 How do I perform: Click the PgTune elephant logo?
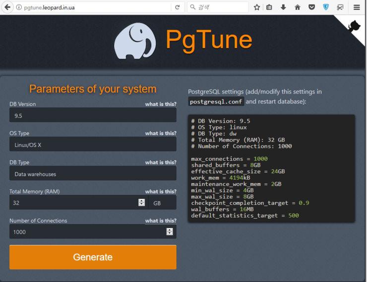pos(135,41)
